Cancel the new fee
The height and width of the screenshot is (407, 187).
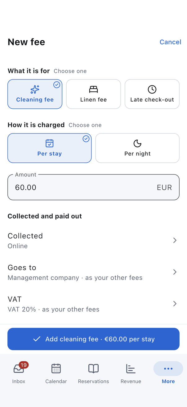(170, 42)
